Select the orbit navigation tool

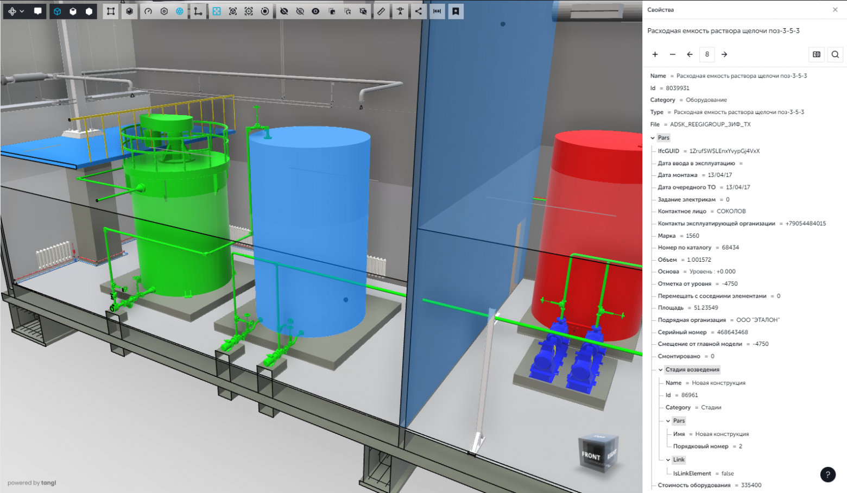[x=12, y=11]
